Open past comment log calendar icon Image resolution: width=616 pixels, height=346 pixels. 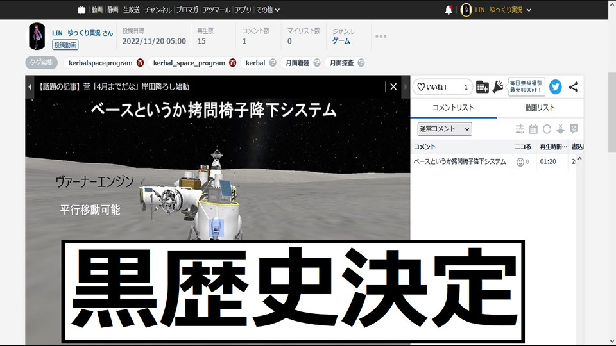pyautogui.click(x=533, y=129)
